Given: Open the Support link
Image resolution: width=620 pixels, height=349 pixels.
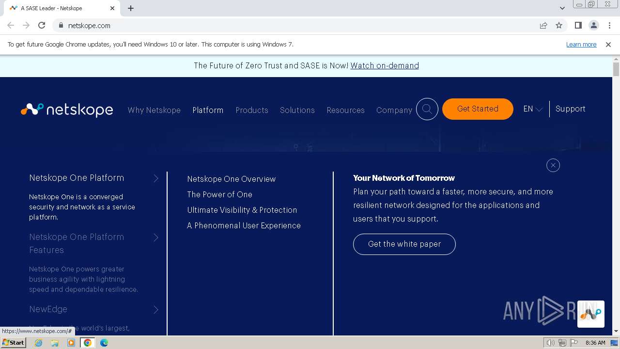Looking at the screenshot, I should click(571, 109).
